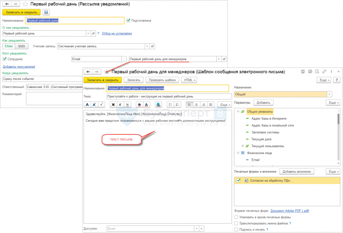Open the text color picker in editor toolbar
Viewport: 343px width, 233px height.
[x=147, y=104]
